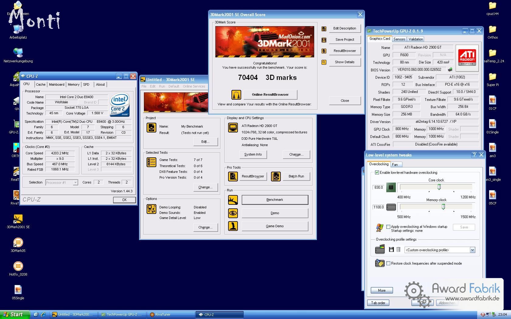This screenshot has height=319, width=511.
Task: Click the core clock 830.0 value field
Action: coord(378,187)
